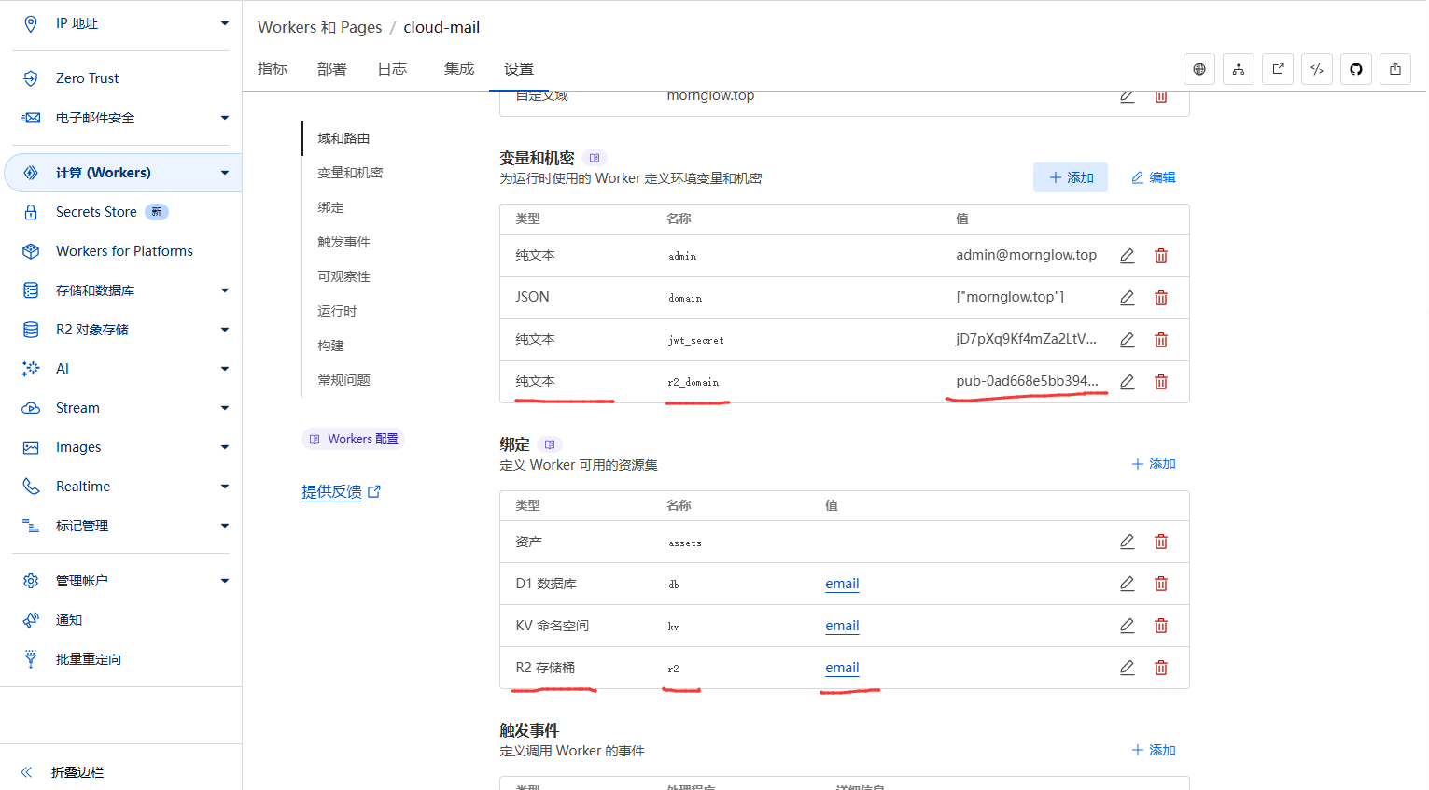Edit the D1 数据库 binding
1429x790 pixels.
click(1128, 584)
